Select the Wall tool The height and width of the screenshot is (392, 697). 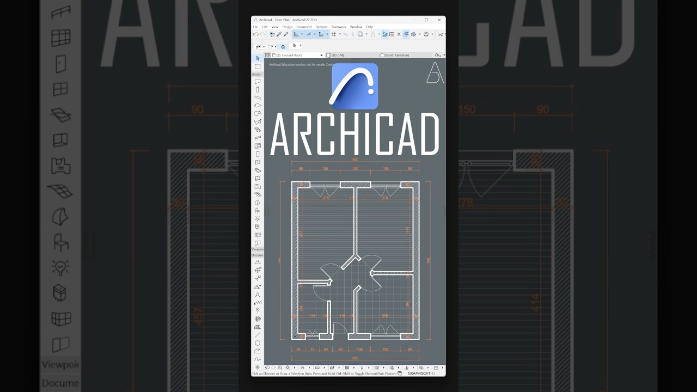[x=258, y=81]
